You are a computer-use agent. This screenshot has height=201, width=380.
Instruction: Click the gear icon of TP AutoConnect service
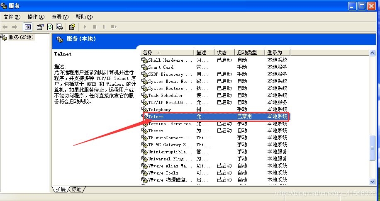pos(144,138)
